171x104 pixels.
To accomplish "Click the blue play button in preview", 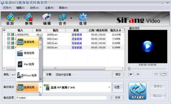I will (147, 46).
